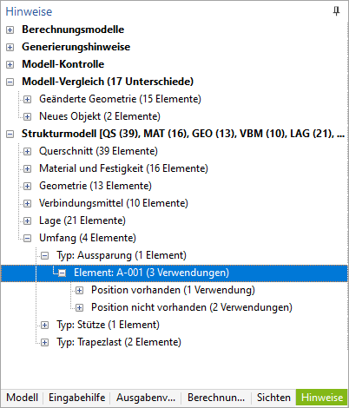
Task: Expand the Berechnungsmodelle node
Action: (10, 30)
